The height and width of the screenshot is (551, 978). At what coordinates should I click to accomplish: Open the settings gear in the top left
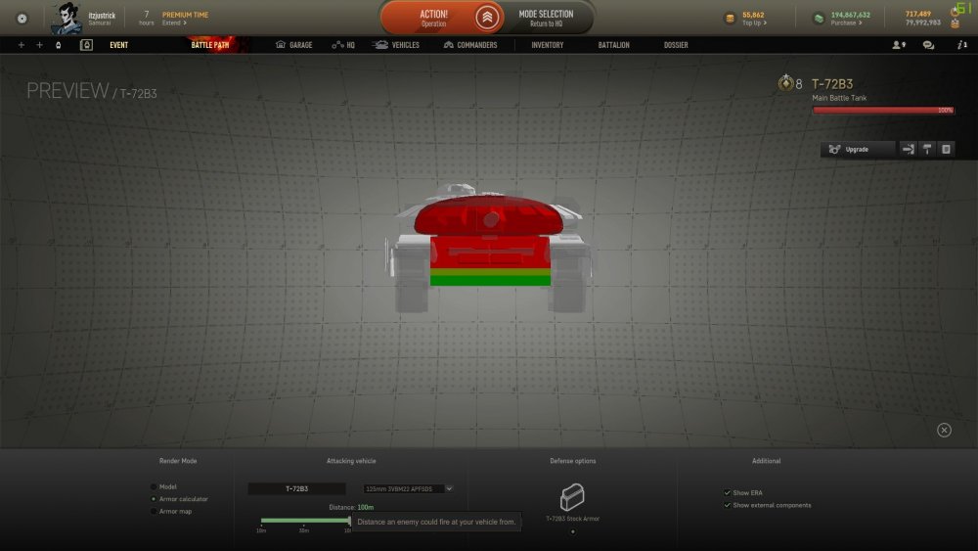pos(22,18)
